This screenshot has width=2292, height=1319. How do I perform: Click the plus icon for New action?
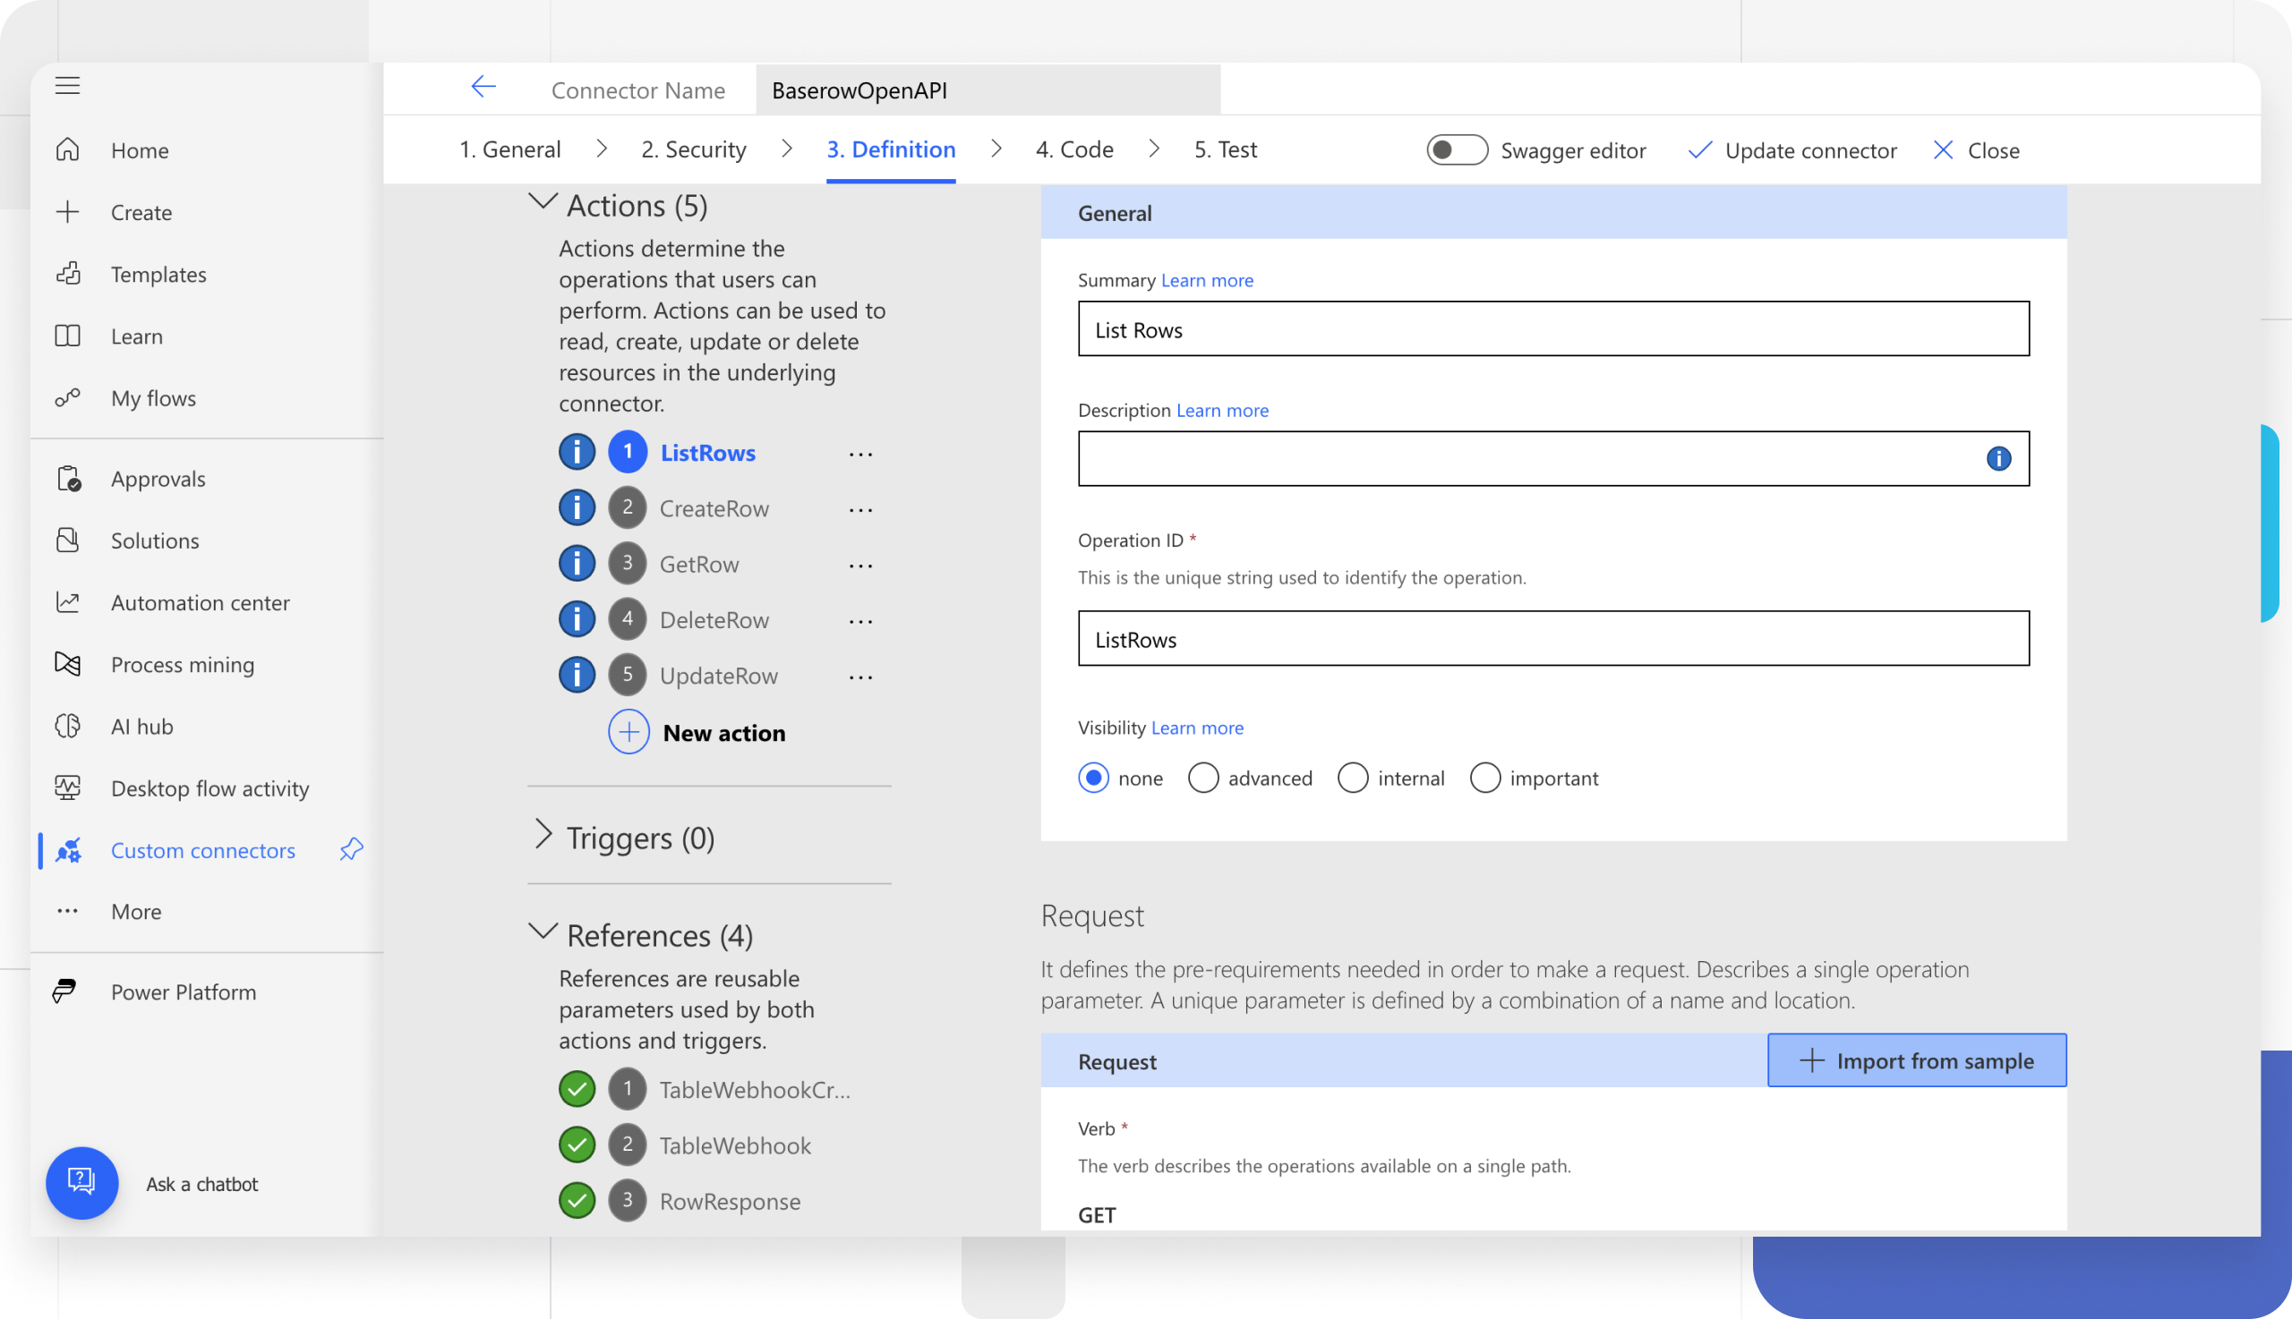coord(628,732)
